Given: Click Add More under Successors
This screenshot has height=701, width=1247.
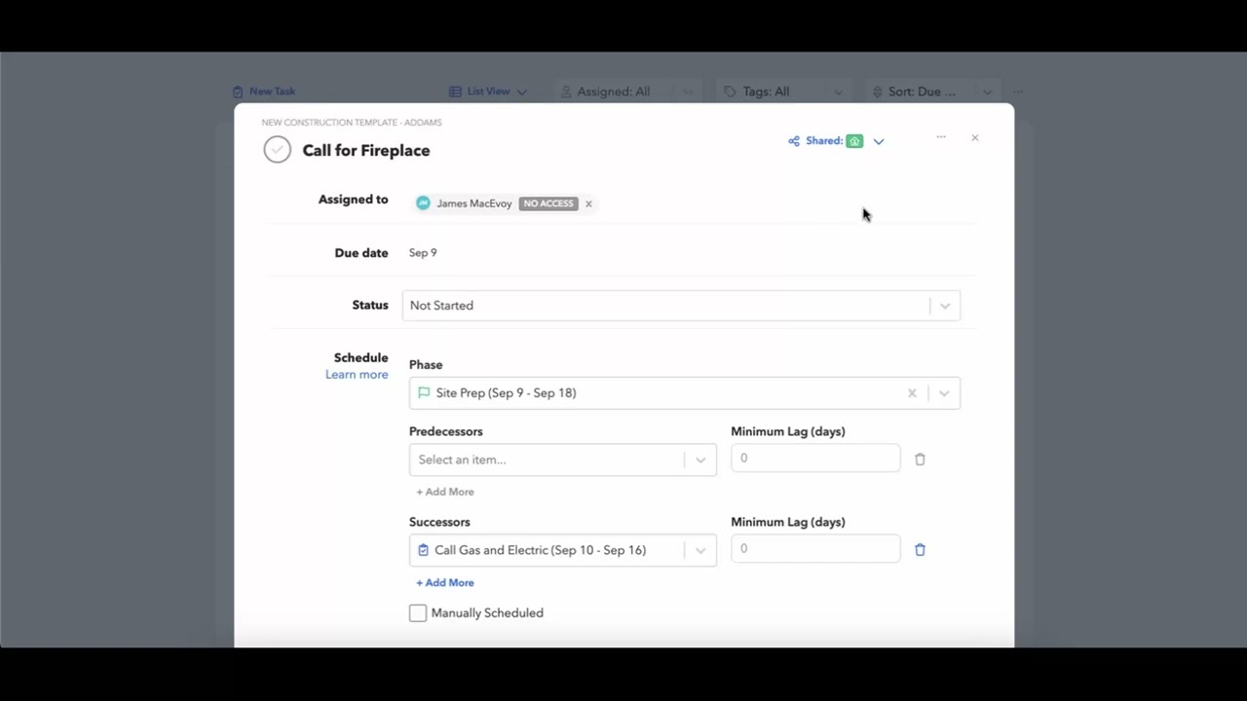Looking at the screenshot, I should click(x=445, y=582).
